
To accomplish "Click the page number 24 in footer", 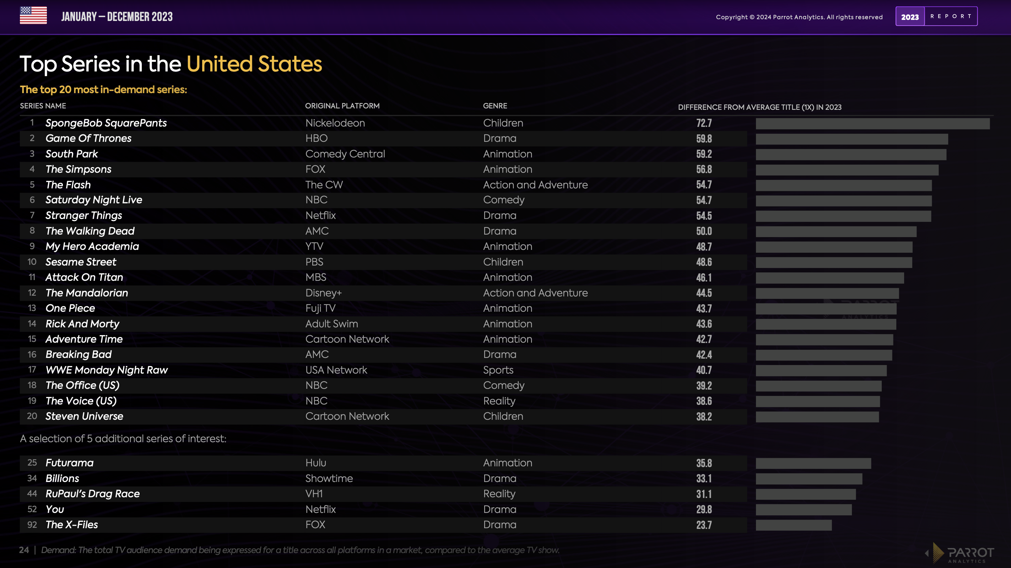I will coord(24,550).
